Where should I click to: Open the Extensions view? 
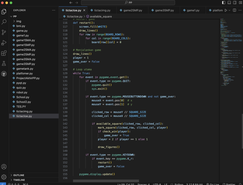(4, 53)
